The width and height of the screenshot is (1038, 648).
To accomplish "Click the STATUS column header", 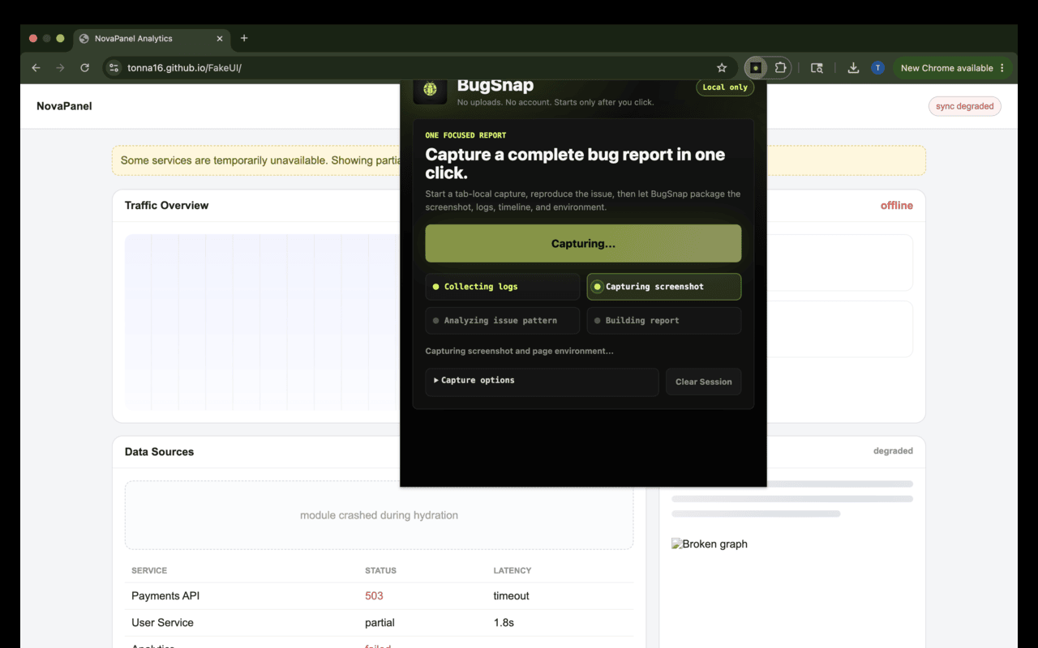I will 380,570.
